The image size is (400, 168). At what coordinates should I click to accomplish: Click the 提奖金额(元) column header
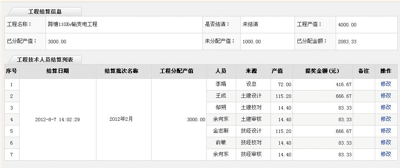[x=323, y=71]
